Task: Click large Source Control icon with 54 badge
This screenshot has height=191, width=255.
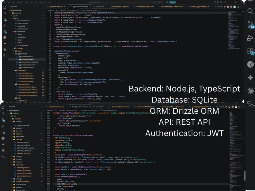Action: pyautogui.click(x=251, y=25)
